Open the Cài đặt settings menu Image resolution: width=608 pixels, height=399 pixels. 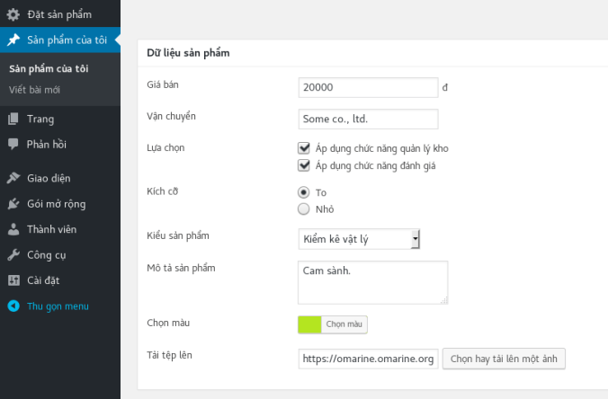[45, 280]
